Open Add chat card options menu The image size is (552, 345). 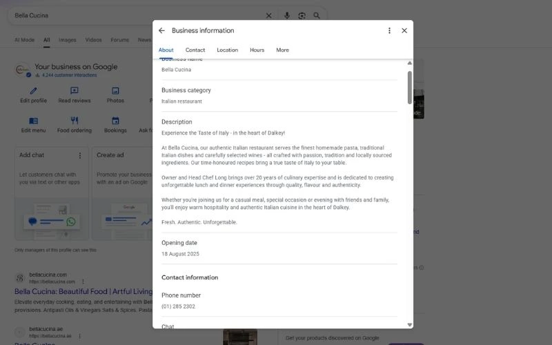coord(80,155)
